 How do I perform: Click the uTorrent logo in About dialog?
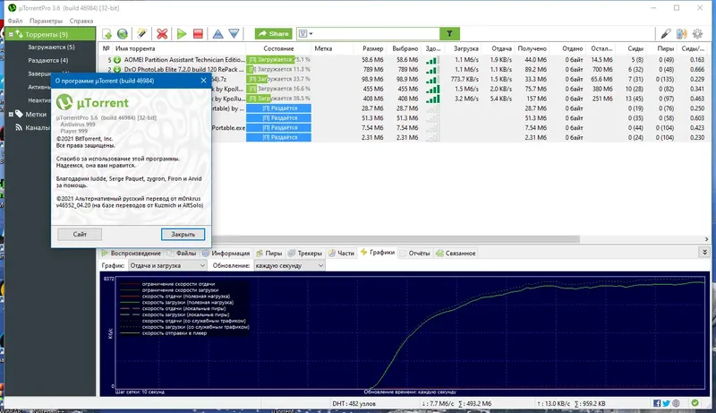tap(64, 102)
